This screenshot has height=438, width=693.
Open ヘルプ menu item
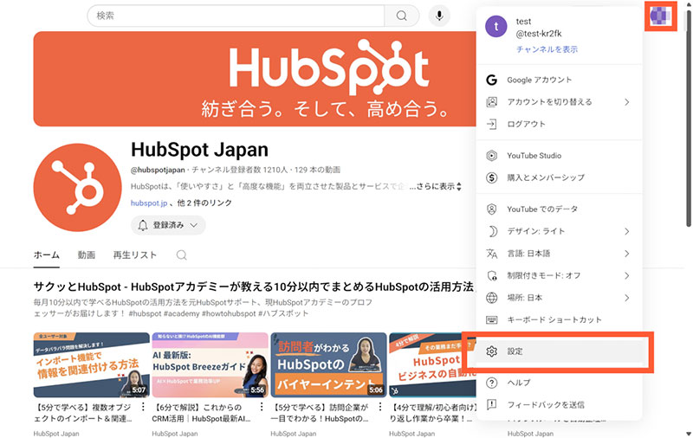click(559, 383)
